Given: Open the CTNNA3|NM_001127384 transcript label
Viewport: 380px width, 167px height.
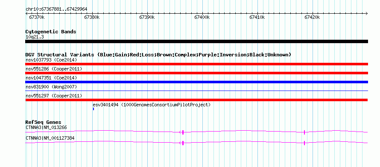Looking at the screenshot, I should 50,138.
